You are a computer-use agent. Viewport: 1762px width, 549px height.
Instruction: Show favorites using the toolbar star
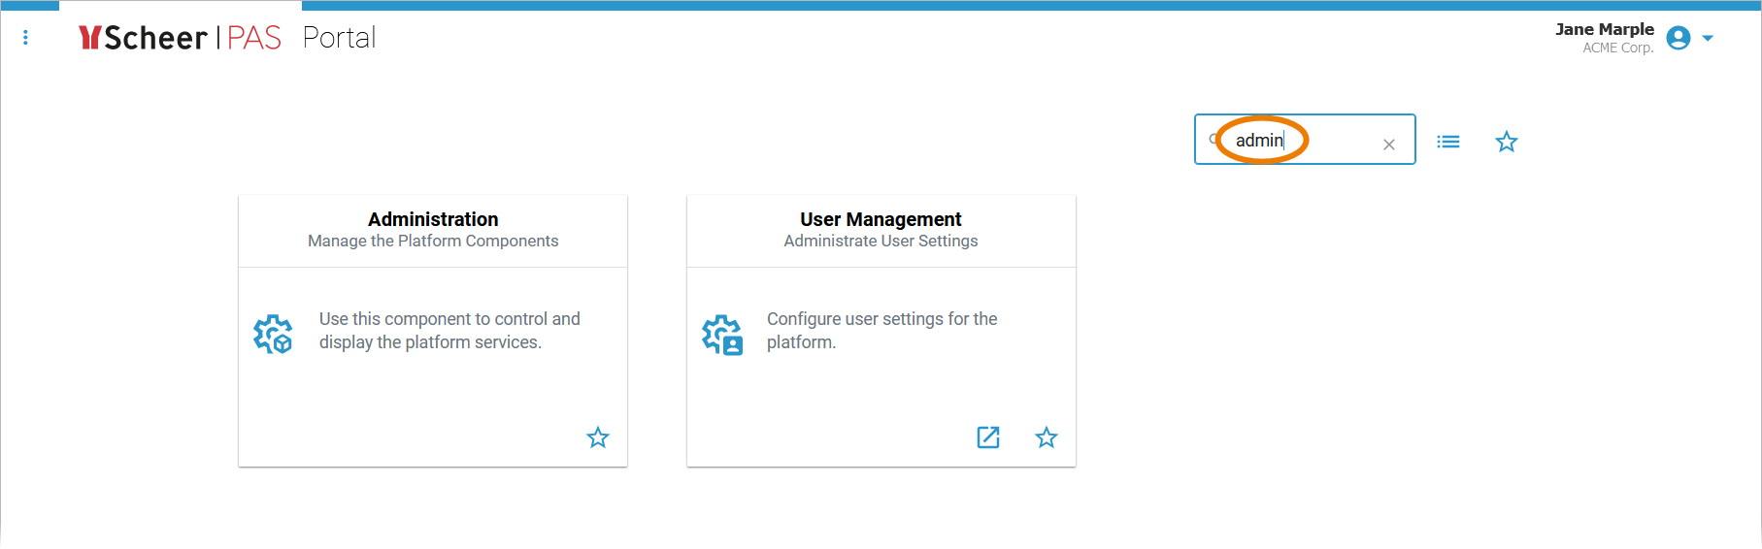coord(1506,142)
